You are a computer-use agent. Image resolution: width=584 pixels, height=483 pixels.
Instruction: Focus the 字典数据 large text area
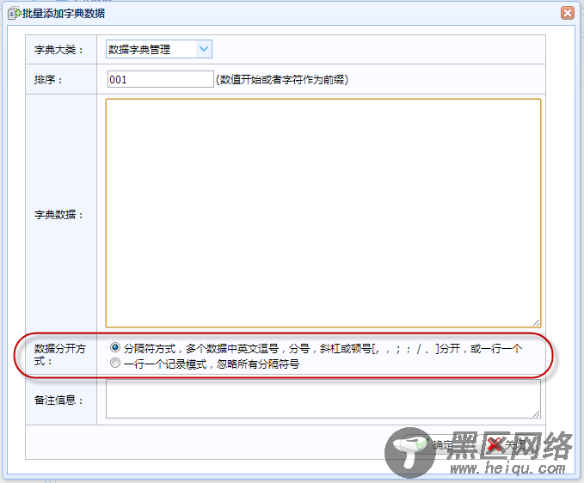(323, 213)
